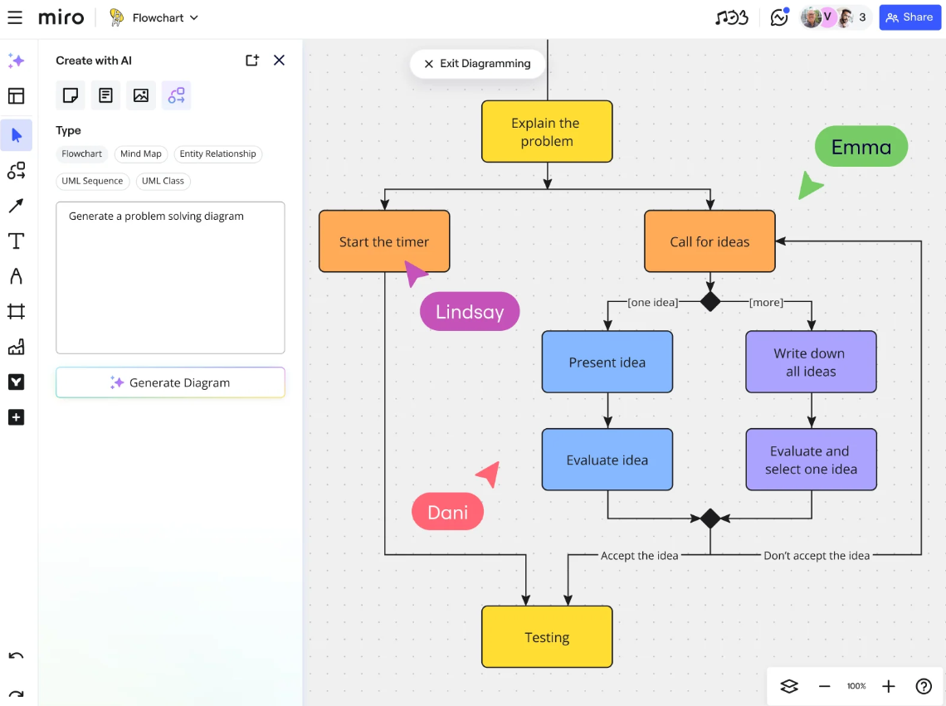Screen dimensions: 946x706
Task: Click the Share button
Action: [909, 17]
